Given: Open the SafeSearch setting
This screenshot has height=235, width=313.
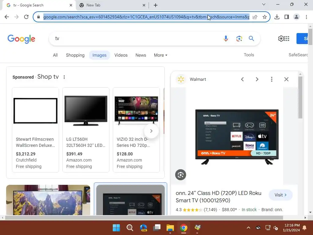Looking at the screenshot, I should click(298, 55).
